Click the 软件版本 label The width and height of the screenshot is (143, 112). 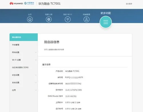(x=59, y=90)
